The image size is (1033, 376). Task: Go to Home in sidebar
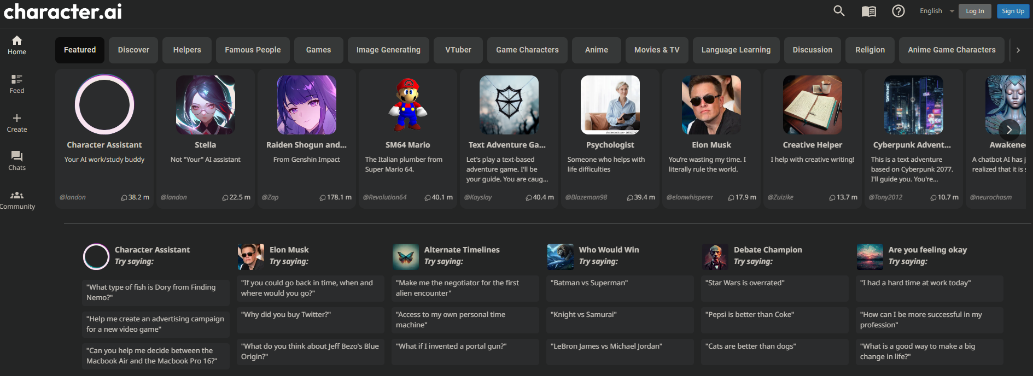(17, 45)
